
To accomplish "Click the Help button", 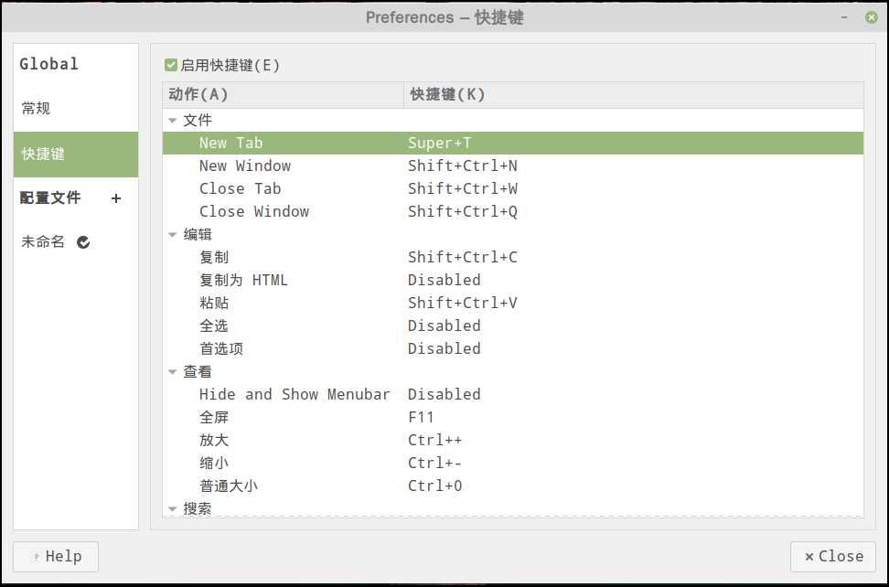I will tap(56, 556).
